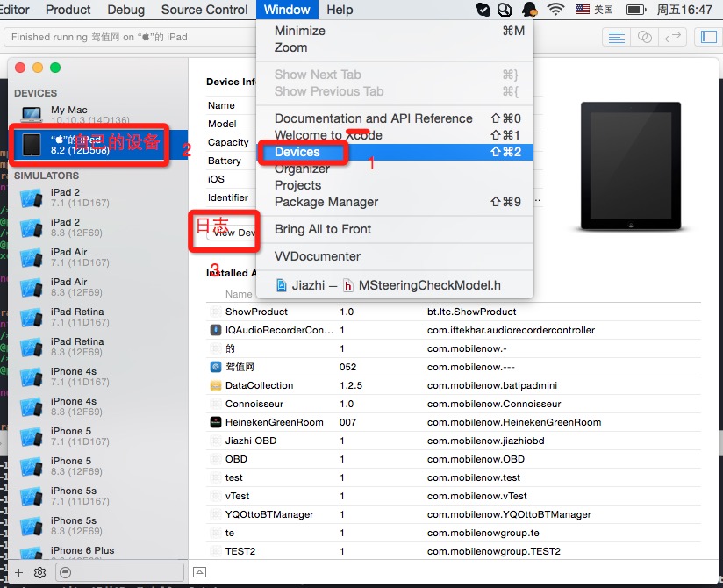The image size is (723, 588).
Task: Select the HeinekenGreenRoom app row
Action: pos(454,422)
